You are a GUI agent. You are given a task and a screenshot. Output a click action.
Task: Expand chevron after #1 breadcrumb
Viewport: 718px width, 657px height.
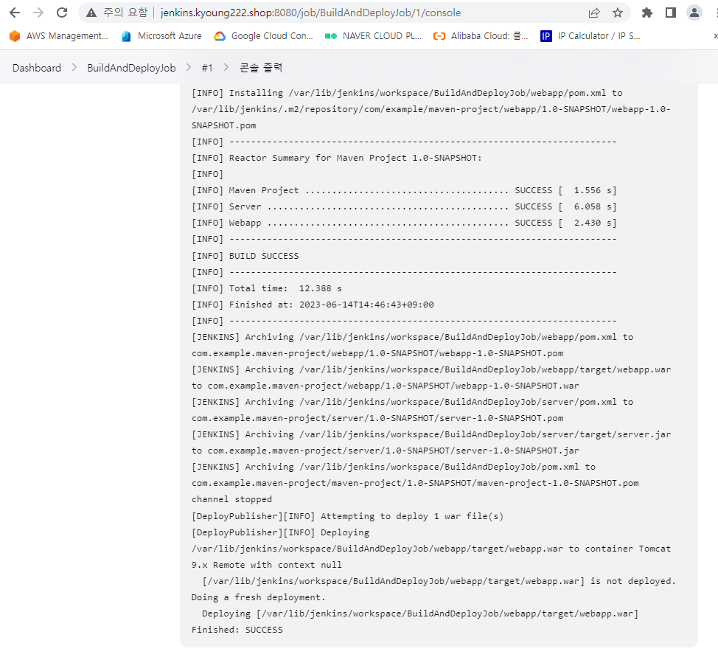click(x=226, y=68)
